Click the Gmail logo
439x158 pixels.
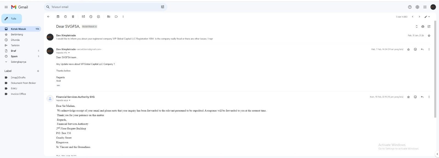click(x=19, y=7)
